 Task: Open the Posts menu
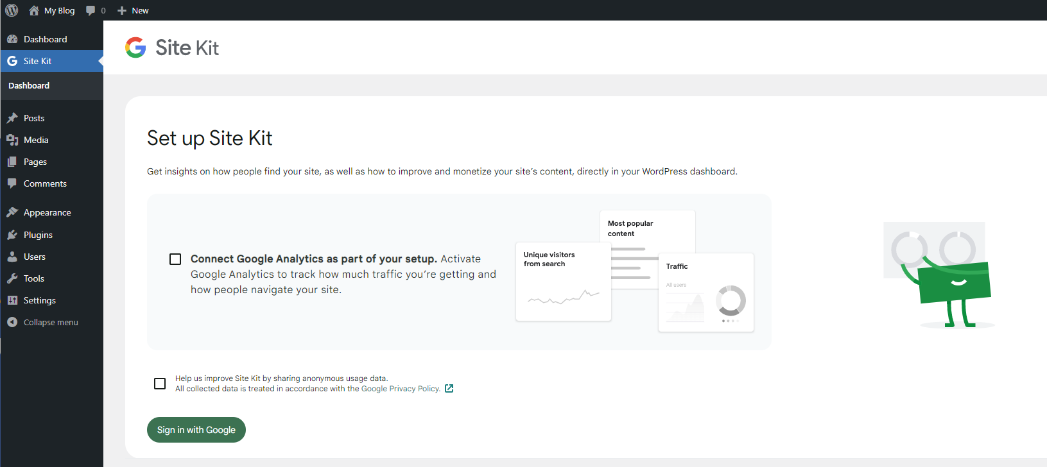pos(51,118)
